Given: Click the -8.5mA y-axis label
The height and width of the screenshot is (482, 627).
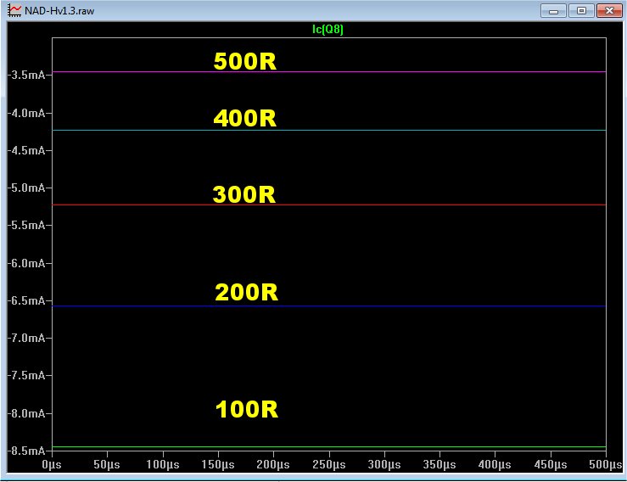Looking at the screenshot, I should 26,451.
